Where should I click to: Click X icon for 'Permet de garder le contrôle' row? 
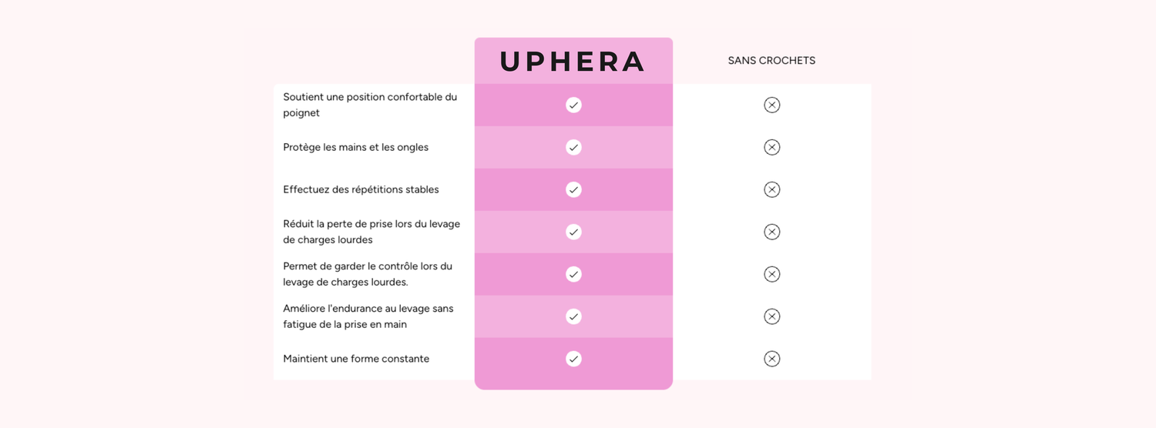(771, 274)
